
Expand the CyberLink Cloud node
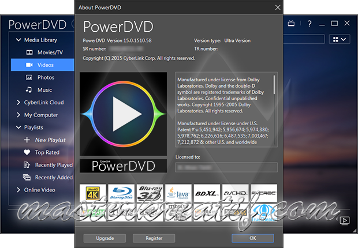(x=18, y=103)
